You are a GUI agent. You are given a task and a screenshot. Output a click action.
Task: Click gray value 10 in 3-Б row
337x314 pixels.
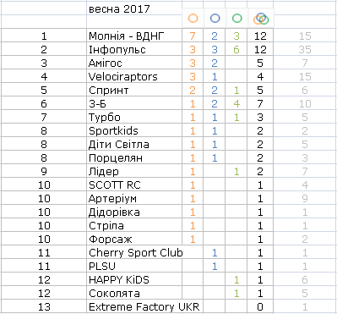pos(305,103)
